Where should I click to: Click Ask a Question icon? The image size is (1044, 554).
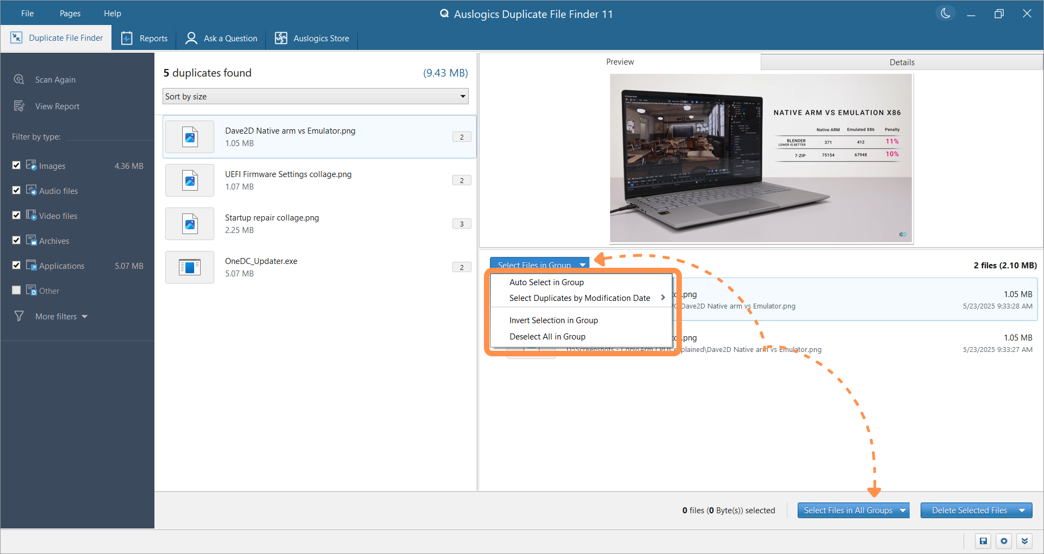coord(191,39)
